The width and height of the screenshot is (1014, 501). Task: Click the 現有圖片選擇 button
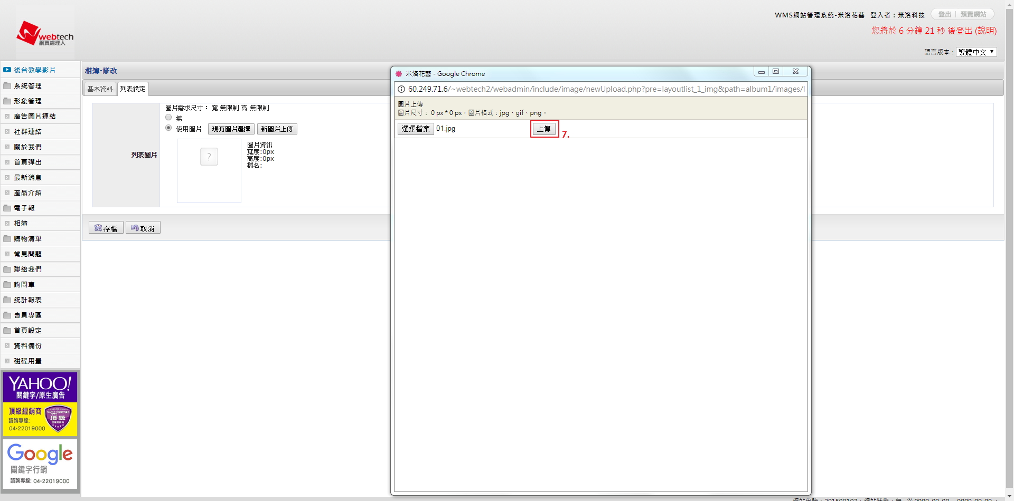coord(231,129)
